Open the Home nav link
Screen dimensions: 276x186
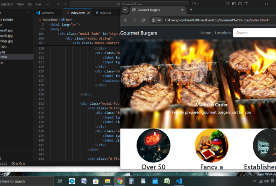(x=206, y=33)
